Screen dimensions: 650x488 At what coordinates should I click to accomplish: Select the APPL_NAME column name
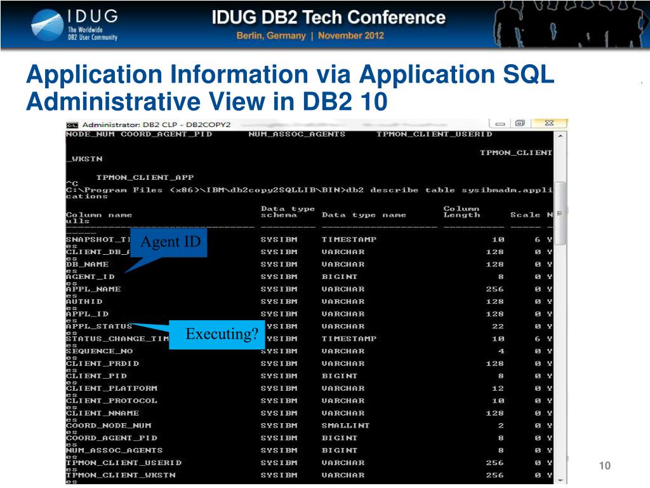coord(93,289)
